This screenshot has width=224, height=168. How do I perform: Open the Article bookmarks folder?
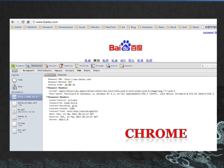click(16, 27)
